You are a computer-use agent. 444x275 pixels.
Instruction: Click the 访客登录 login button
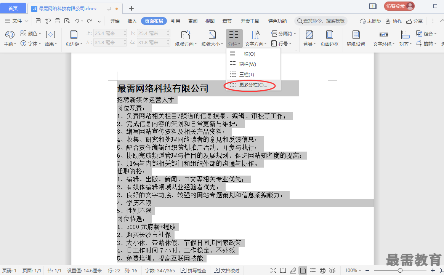tap(399, 6)
